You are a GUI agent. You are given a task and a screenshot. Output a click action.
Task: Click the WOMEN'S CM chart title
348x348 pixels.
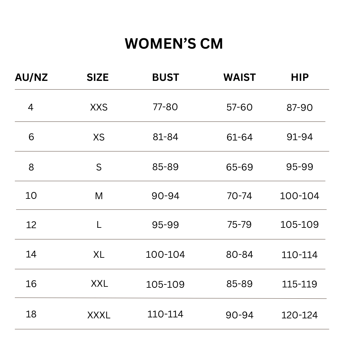point(174,44)
